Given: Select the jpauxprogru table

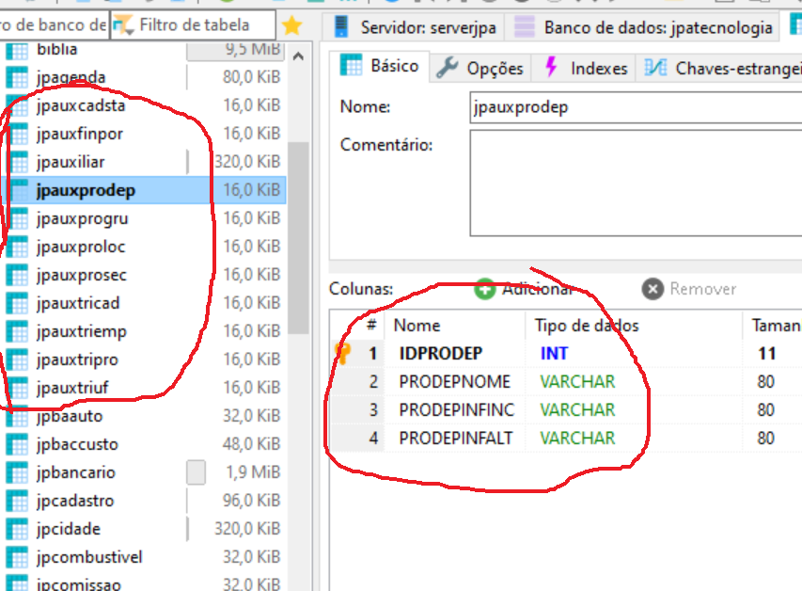Looking at the screenshot, I should pos(83,218).
